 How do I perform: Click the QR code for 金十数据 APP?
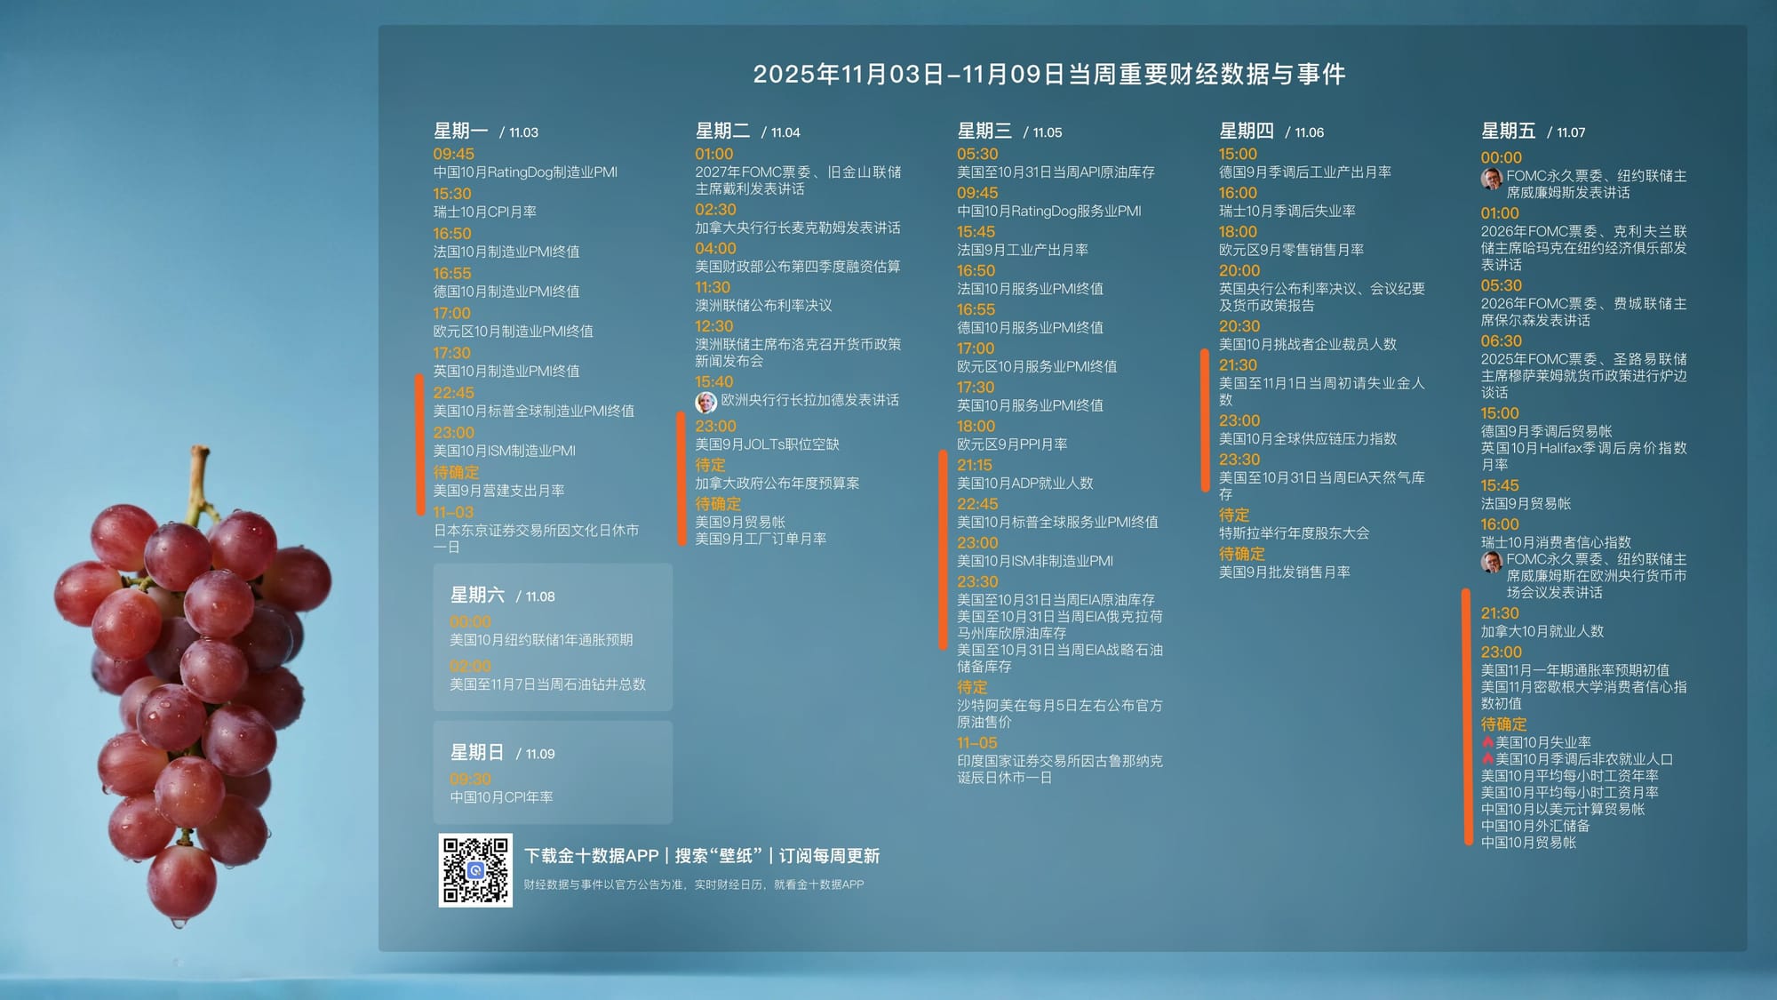[475, 870]
